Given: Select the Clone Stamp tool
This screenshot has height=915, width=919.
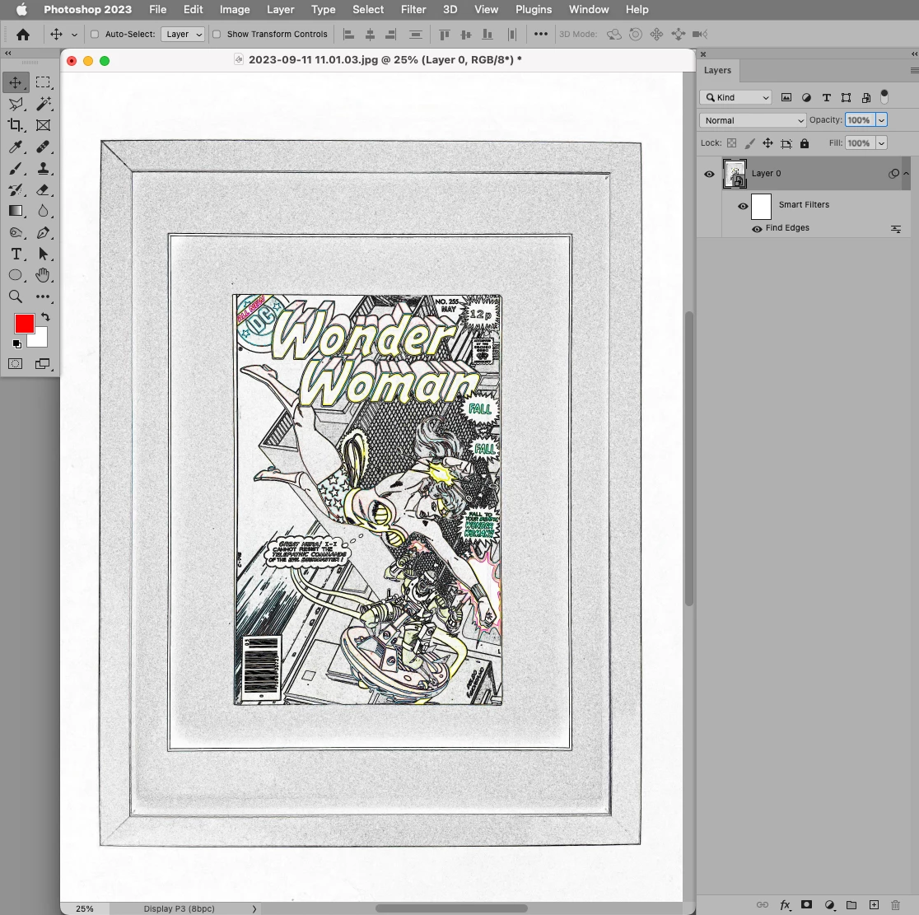Looking at the screenshot, I should (x=43, y=169).
